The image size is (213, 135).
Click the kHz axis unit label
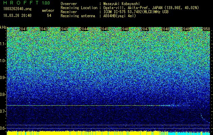3,27
